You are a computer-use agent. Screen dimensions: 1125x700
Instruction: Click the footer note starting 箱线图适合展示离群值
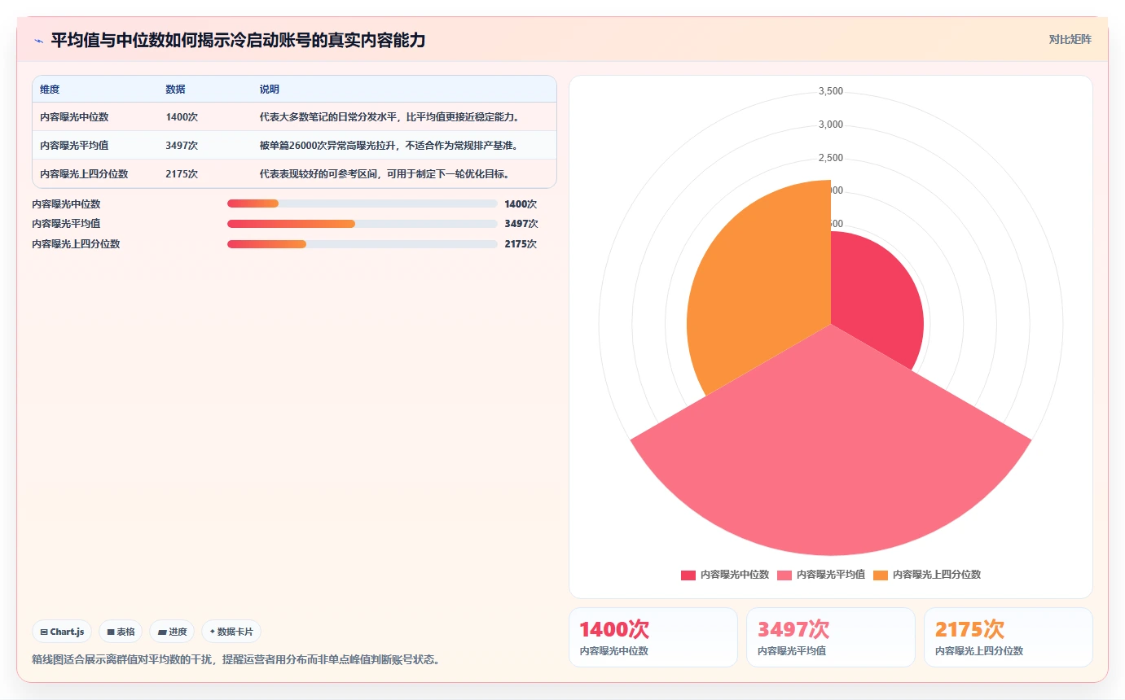pyautogui.click(x=236, y=659)
